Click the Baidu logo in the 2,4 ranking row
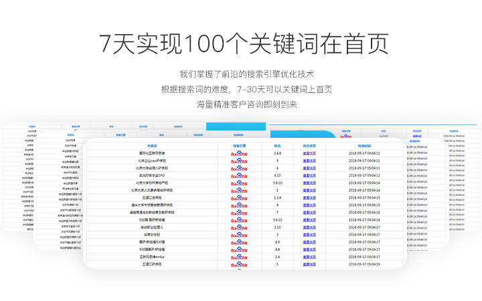482x301 pixels. (239, 256)
